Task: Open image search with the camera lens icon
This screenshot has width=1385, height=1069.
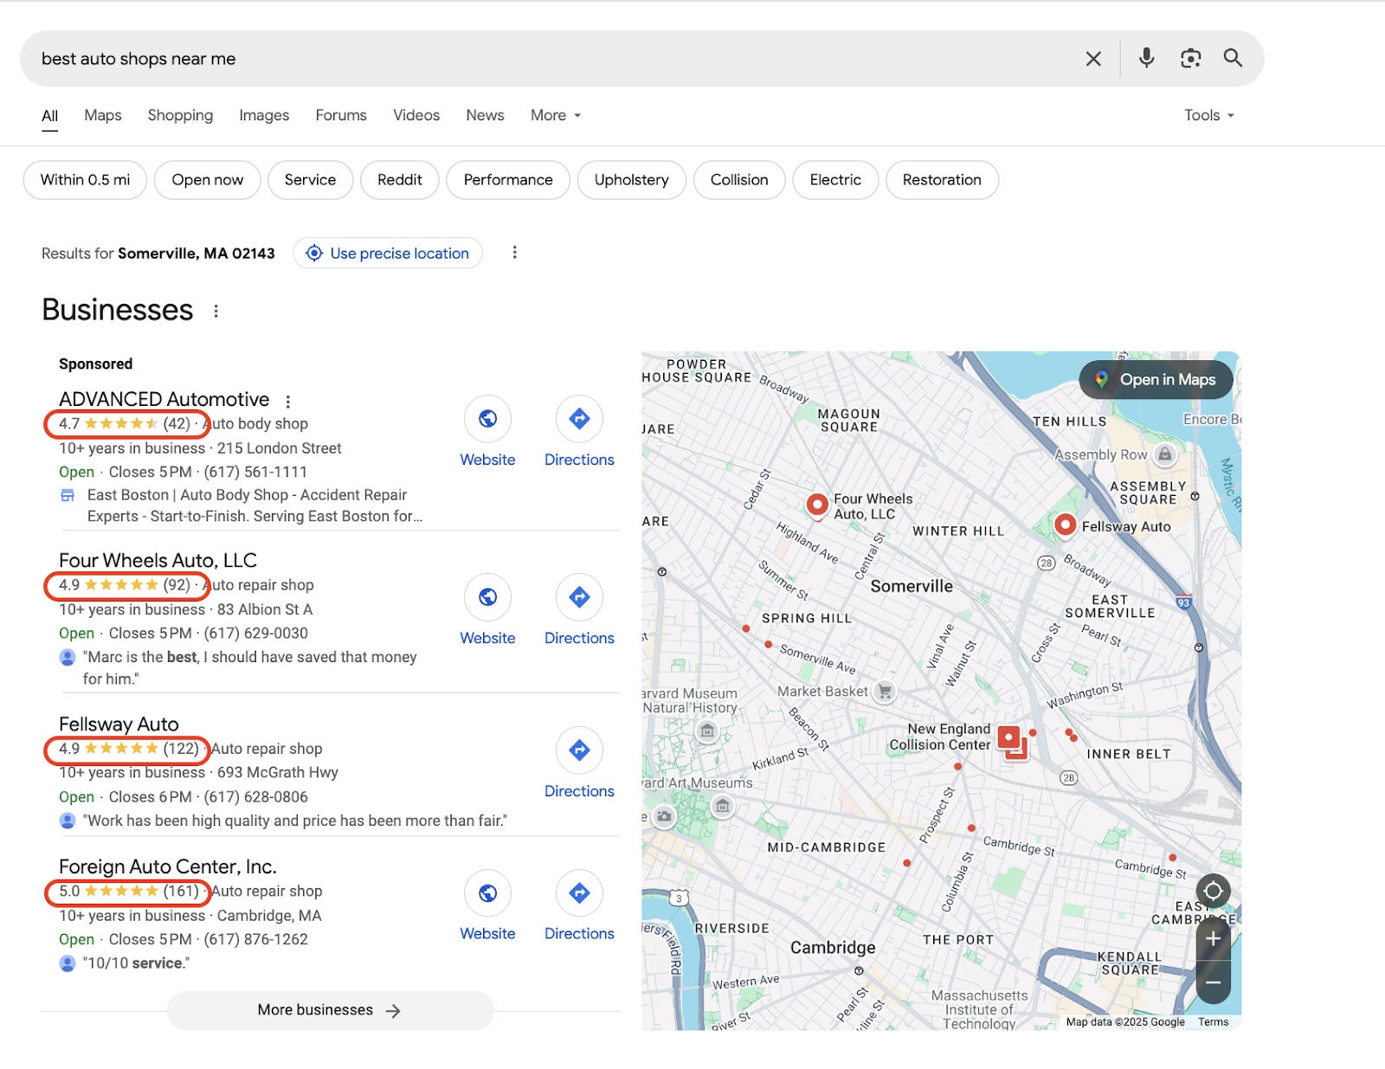Action: (x=1191, y=58)
